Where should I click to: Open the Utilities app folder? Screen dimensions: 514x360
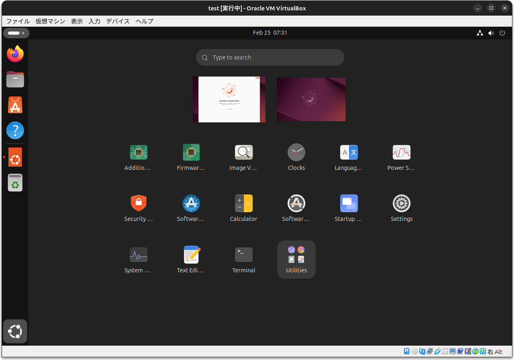(296, 260)
